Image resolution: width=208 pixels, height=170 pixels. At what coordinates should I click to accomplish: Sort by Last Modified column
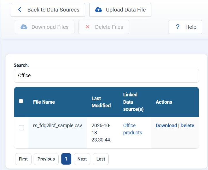[101, 102]
